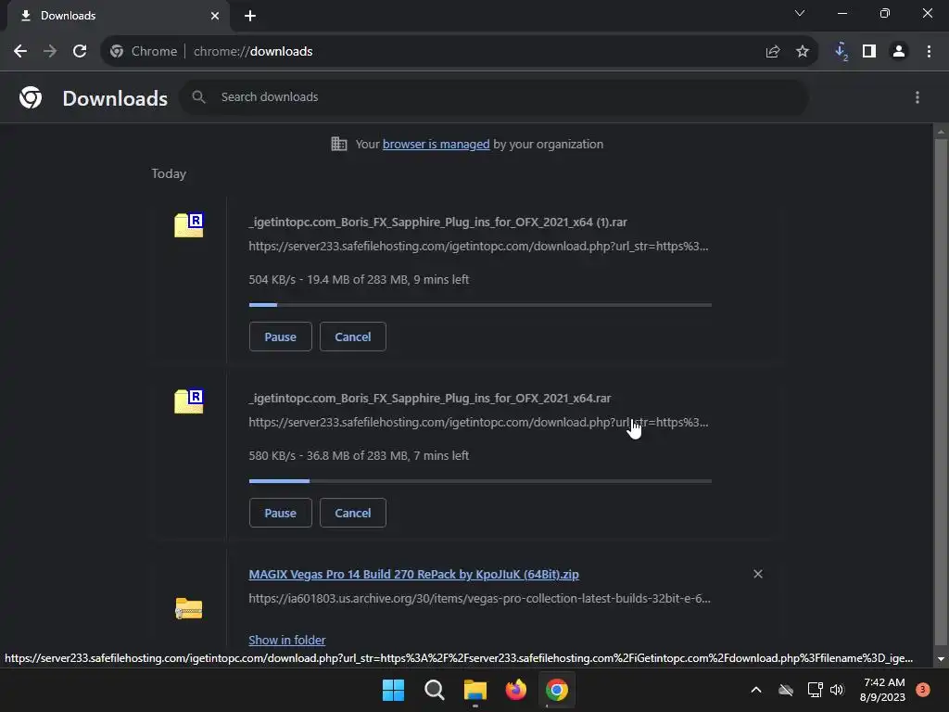This screenshot has width=949, height=712.
Task: Bookmark this tab with the star icon
Action: click(x=802, y=52)
